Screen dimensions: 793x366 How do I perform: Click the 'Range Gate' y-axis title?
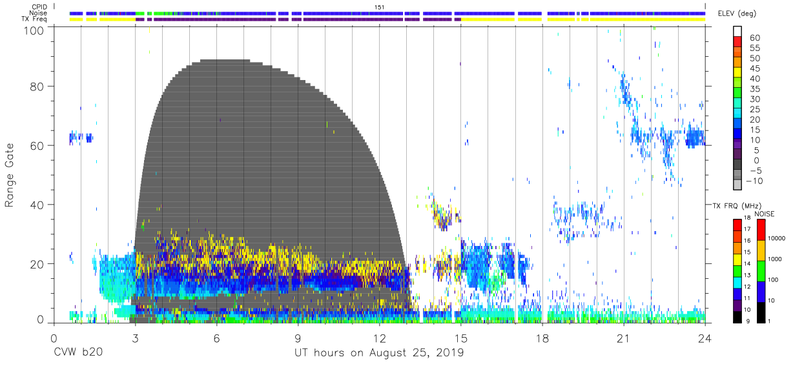pos(10,175)
